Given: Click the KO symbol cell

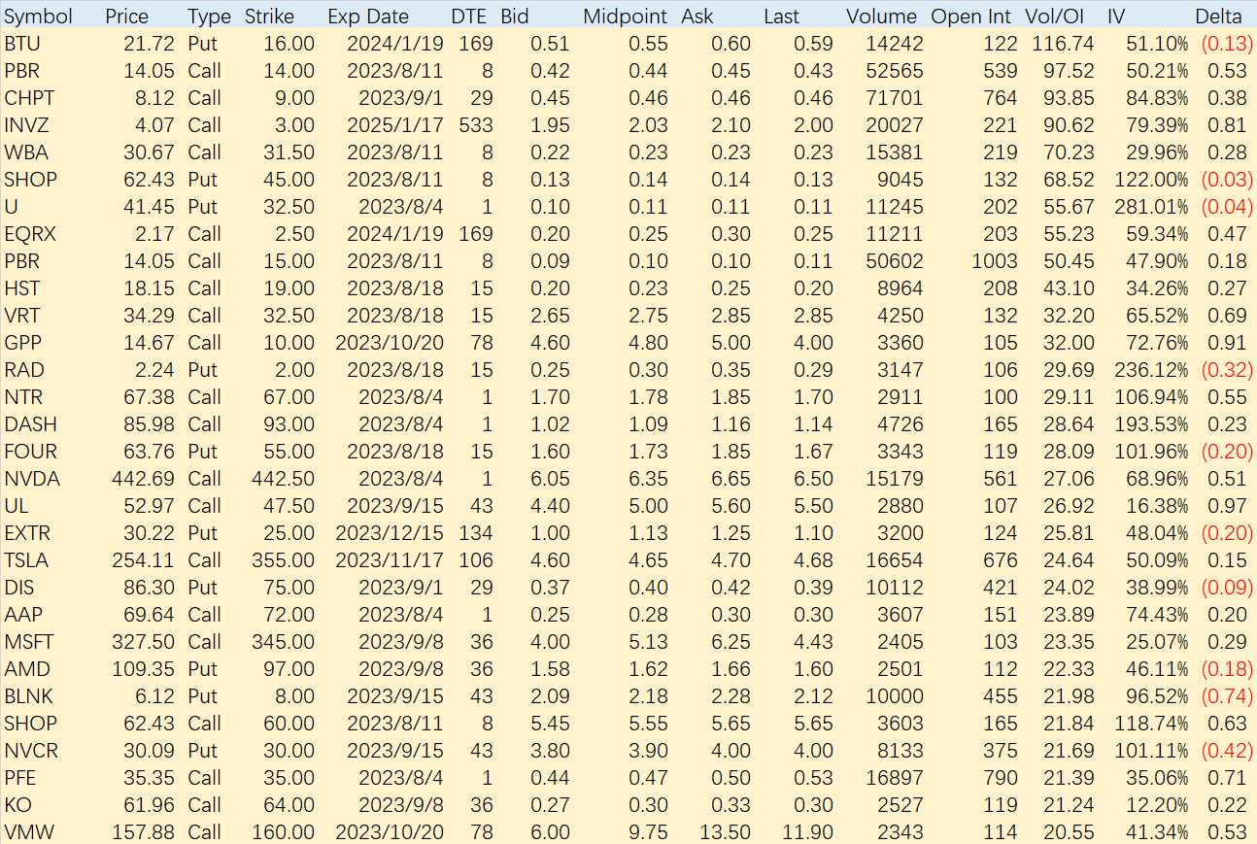Looking at the screenshot, I should click(18, 805).
